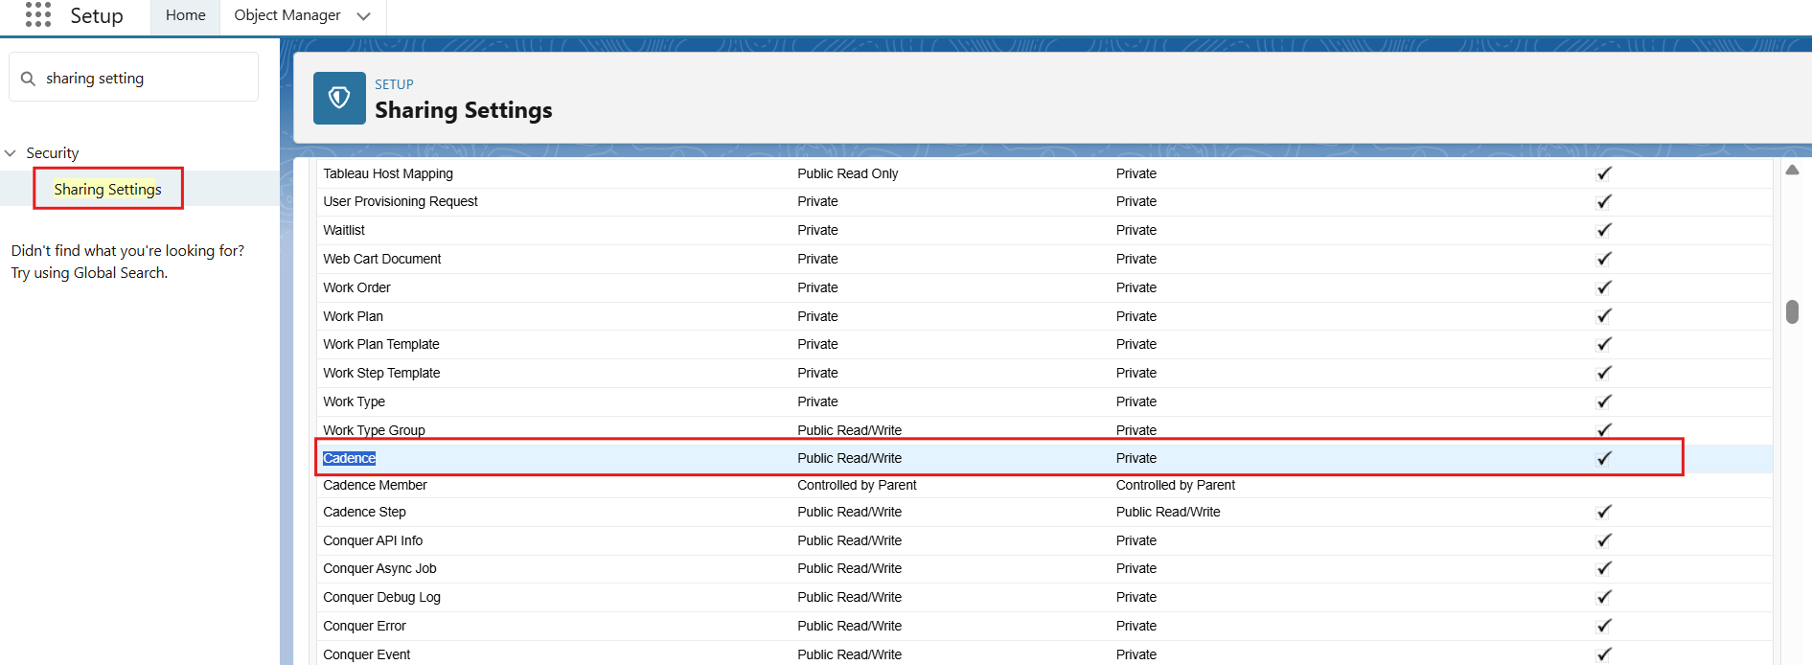
Task: Open the App Launcher dots grid
Action: pos(38,14)
